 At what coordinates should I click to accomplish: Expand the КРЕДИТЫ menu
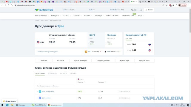[56, 16]
